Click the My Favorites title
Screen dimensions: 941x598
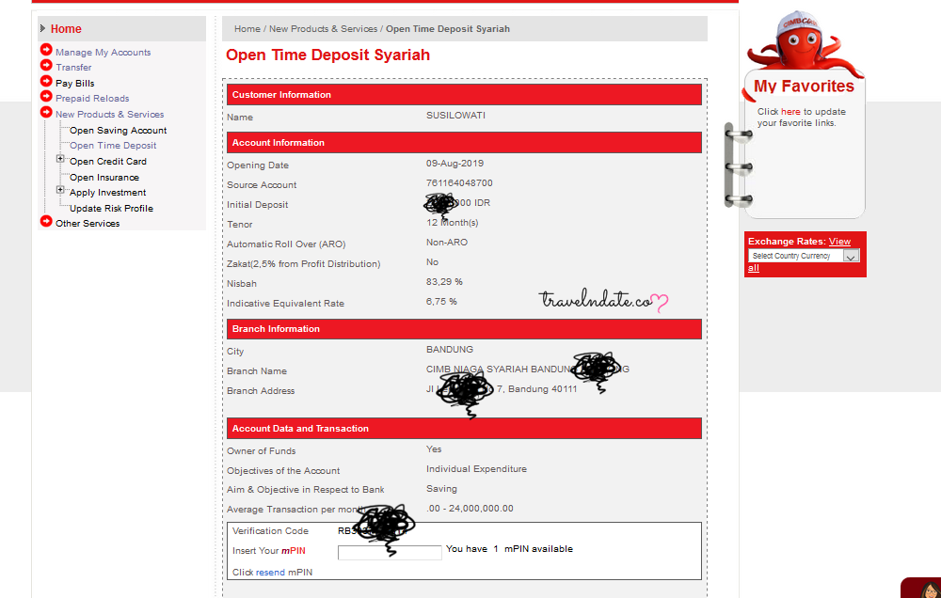[x=804, y=87]
